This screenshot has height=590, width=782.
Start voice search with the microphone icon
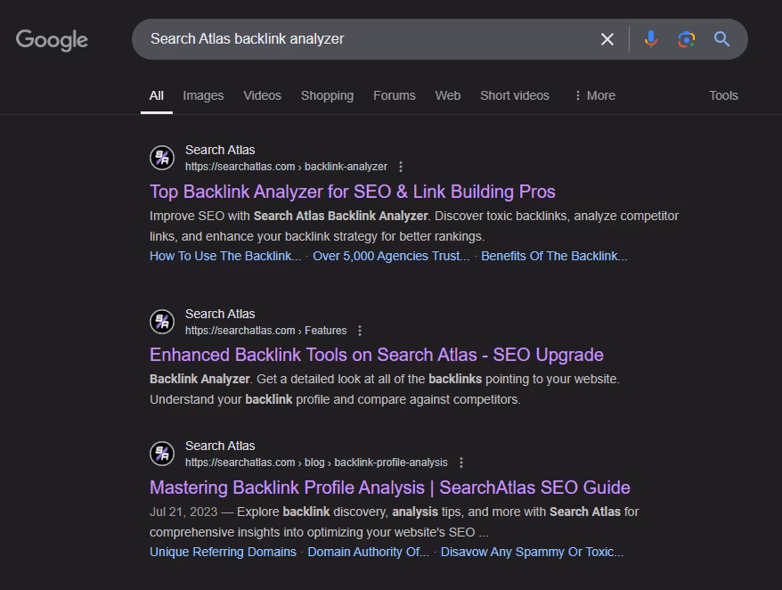(651, 39)
